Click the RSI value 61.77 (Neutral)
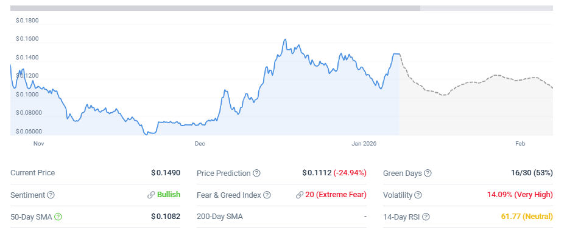This screenshot has width=567, height=239. (x=527, y=217)
